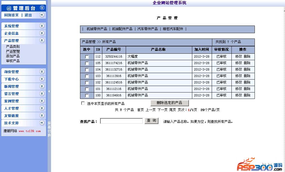Viewport: 285px width, 172px height.
Task: Open 询价管理 menu
Action: pos(12,72)
